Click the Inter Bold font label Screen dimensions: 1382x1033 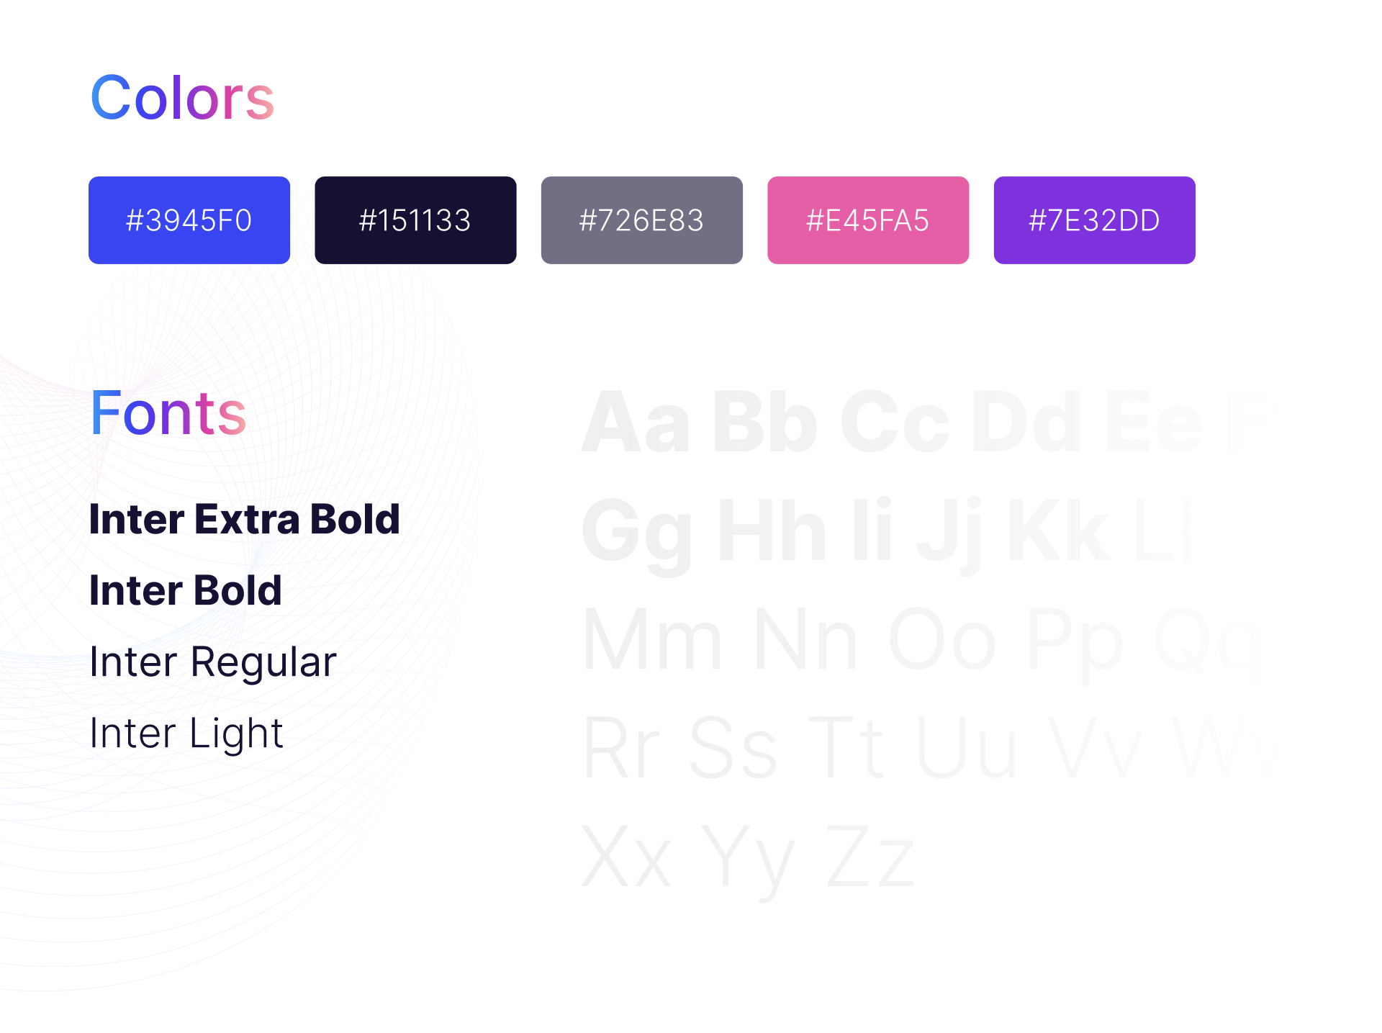[186, 590]
